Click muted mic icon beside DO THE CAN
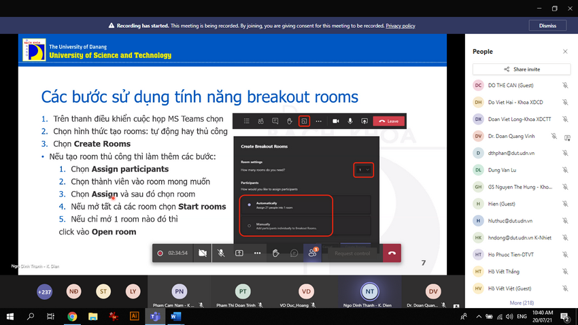 pyautogui.click(x=565, y=86)
